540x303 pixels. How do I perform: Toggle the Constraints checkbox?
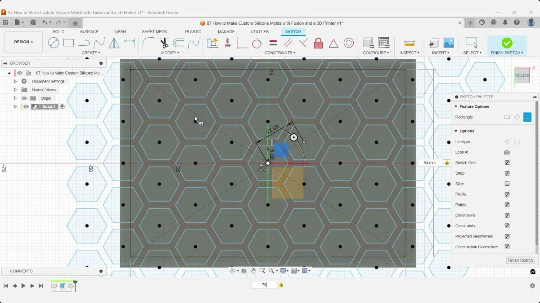point(507,226)
